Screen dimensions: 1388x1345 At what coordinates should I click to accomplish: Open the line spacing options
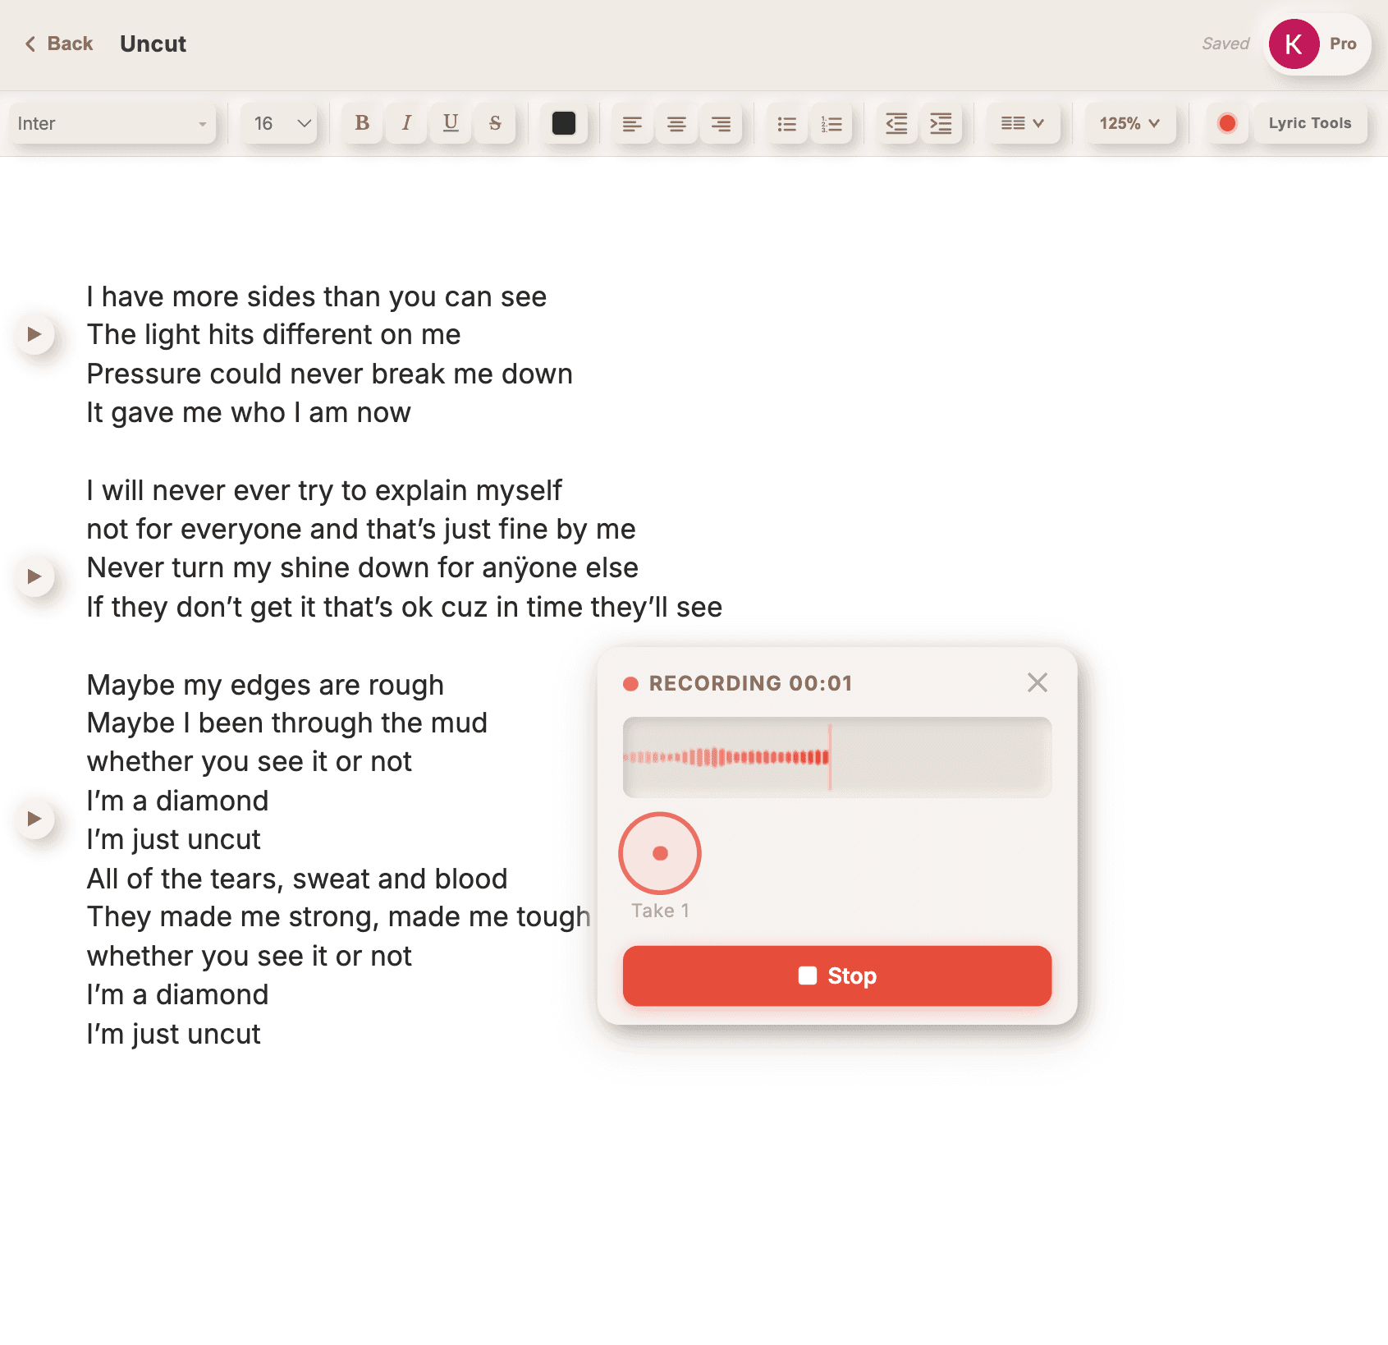click(x=1023, y=124)
